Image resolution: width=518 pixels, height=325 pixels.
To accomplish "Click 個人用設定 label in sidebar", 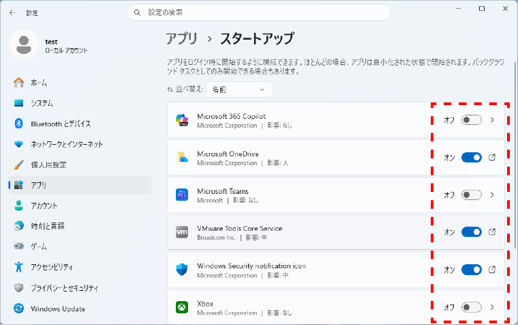I will pyautogui.click(x=48, y=165).
